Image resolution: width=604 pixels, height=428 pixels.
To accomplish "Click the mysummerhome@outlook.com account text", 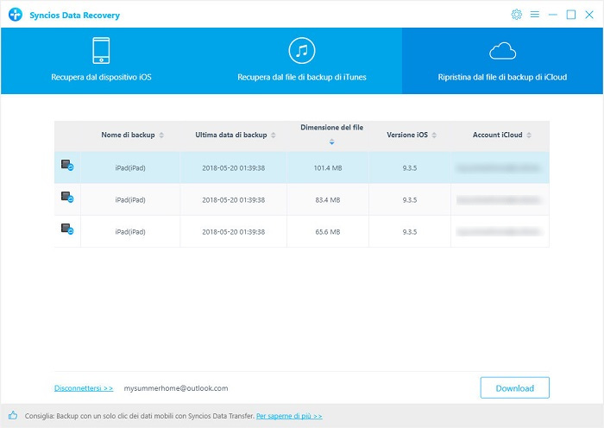I will tap(176, 388).
